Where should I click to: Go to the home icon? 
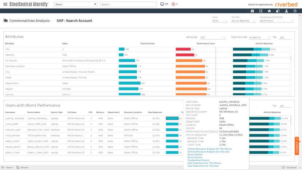click(269, 11)
